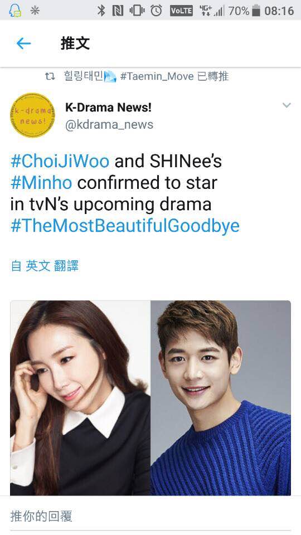Image resolution: width=301 pixels, height=535 pixels.
Task: Tap the battery status icon
Action: pyautogui.click(x=256, y=11)
